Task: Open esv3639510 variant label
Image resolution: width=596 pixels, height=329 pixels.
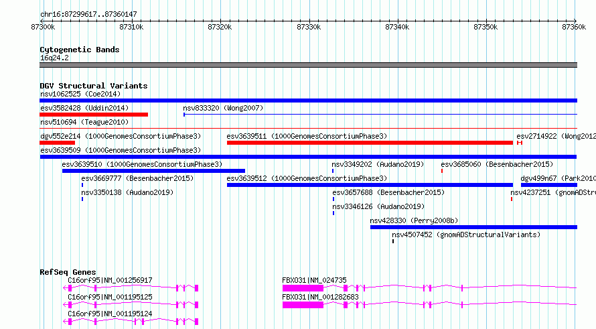Action: (x=142, y=164)
